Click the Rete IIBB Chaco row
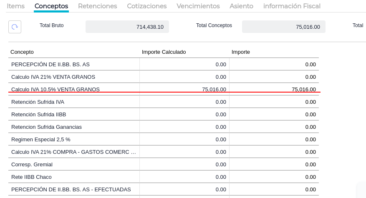The height and width of the screenshot is (198, 366). (x=31, y=177)
